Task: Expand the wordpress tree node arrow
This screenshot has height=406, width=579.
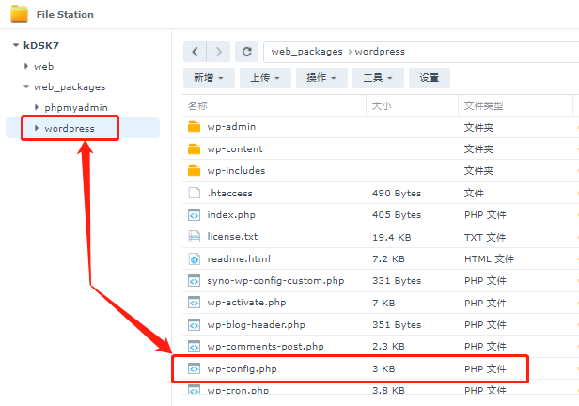Action: pos(37,128)
